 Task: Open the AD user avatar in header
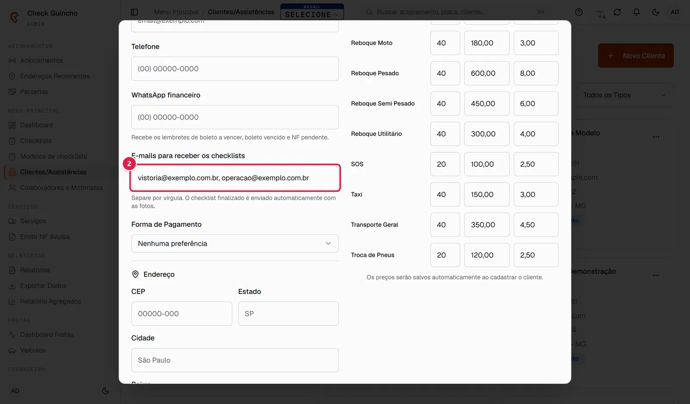tap(675, 12)
